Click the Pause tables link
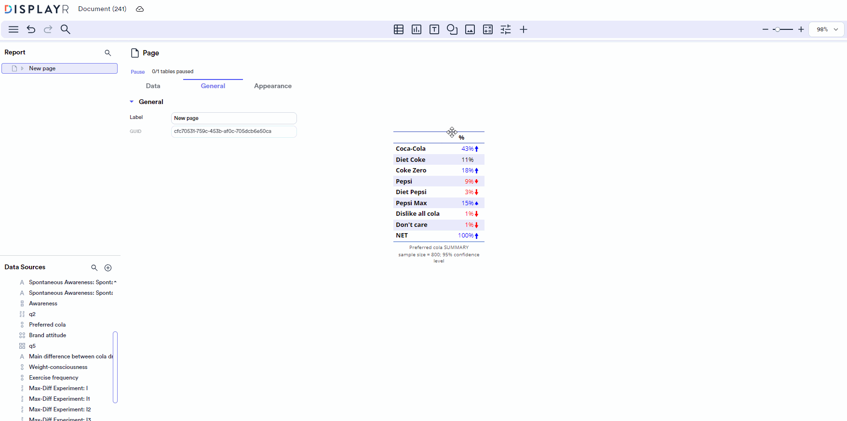The image size is (847, 421). 137,72
